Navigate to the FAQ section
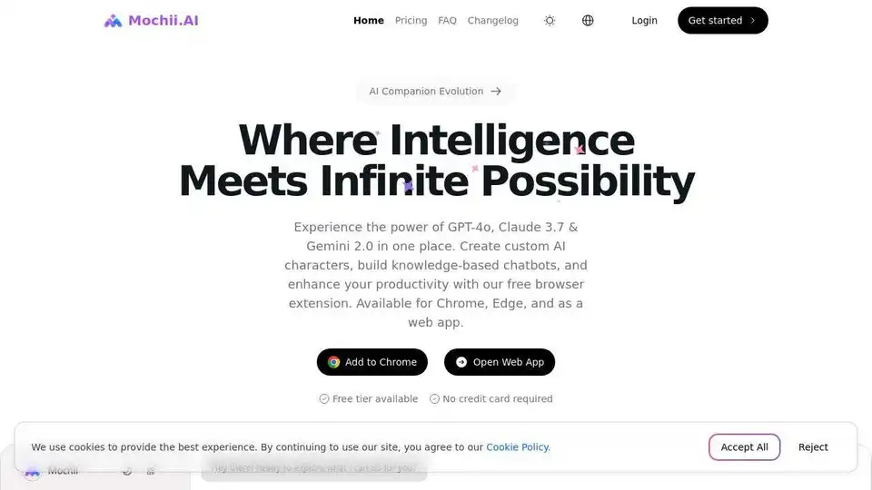The image size is (872, 490). (x=447, y=21)
